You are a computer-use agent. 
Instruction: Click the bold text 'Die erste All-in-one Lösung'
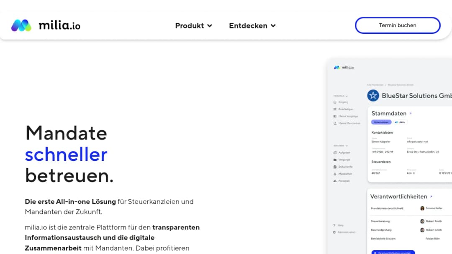click(x=70, y=202)
